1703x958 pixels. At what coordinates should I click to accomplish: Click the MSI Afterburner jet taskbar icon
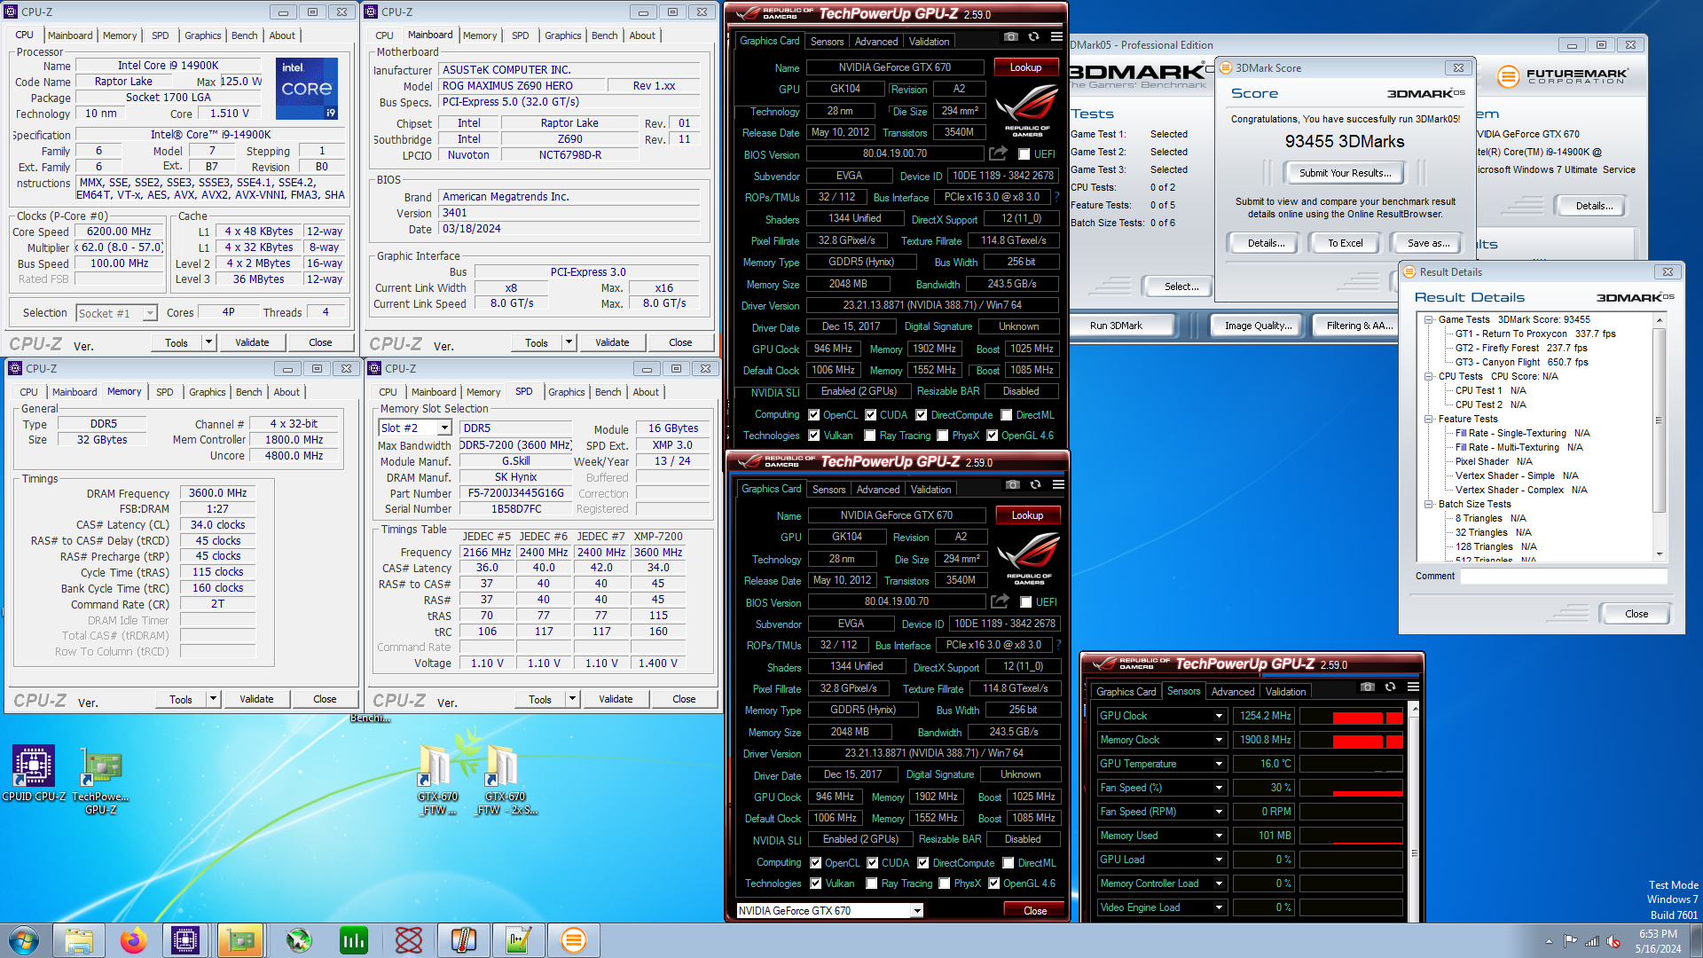tap(299, 940)
